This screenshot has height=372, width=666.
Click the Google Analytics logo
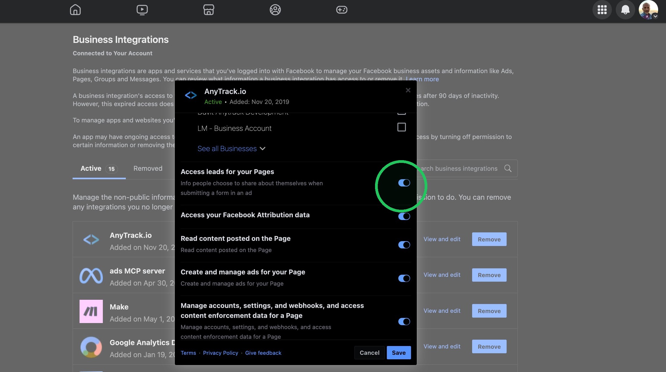91,347
